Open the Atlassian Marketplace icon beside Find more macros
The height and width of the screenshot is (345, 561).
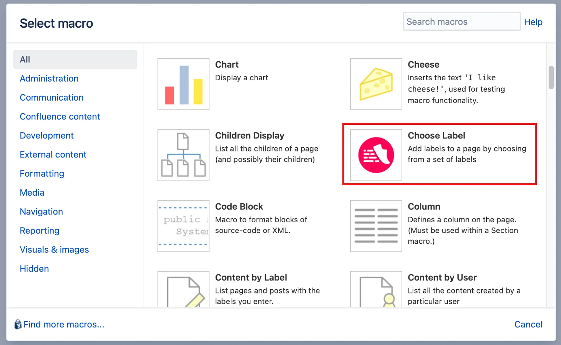tap(18, 324)
